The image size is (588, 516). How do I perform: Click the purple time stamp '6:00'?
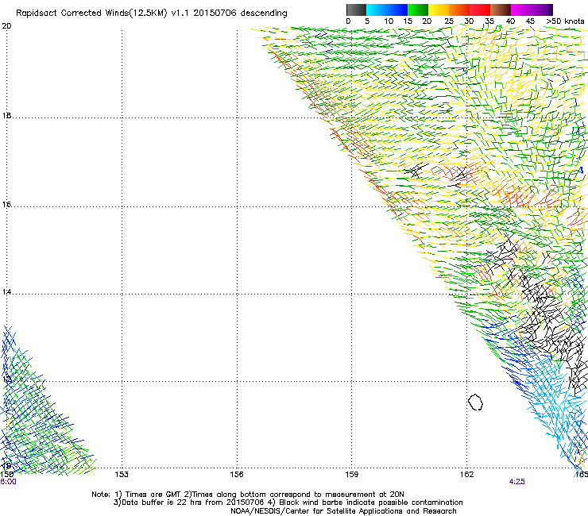click(8, 482)
